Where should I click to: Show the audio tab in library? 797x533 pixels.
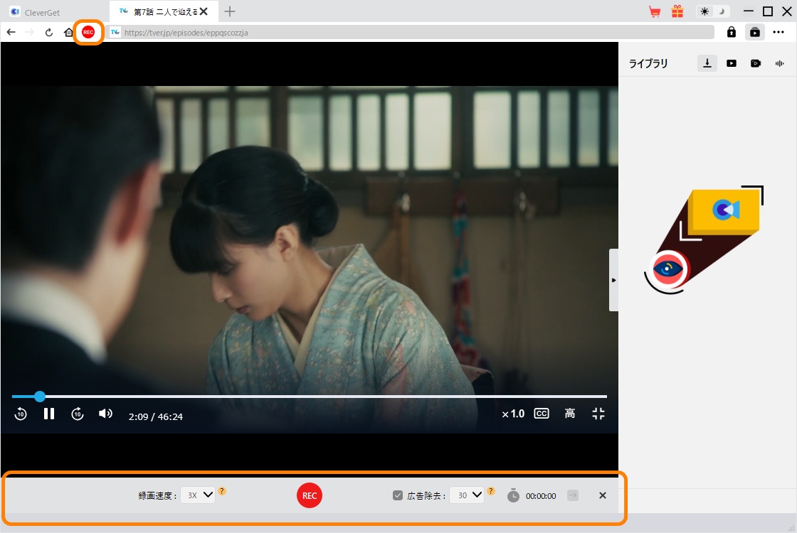[x=780, y=63]
